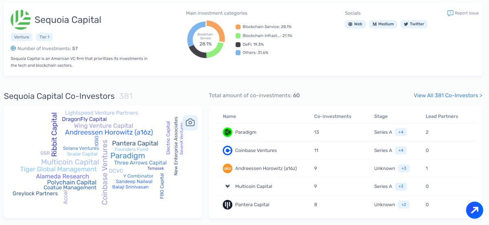Click the Paradigm logo in the table
The image size is (489, 225).
point(227,132)
